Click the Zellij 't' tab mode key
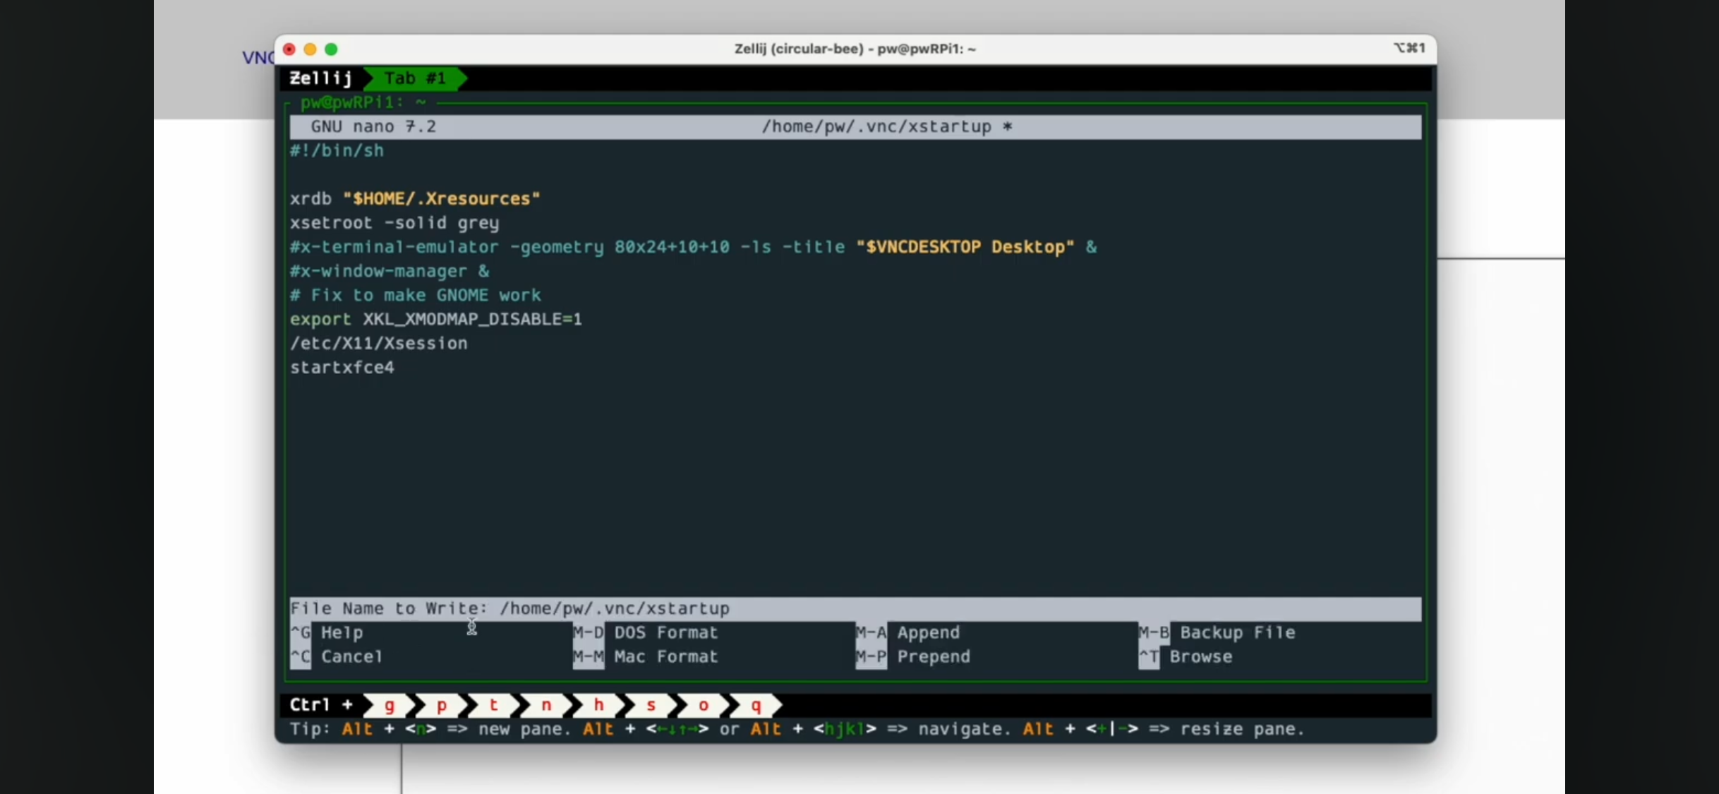Image resolution: width=1719 pixels, height=794 pixels. (x=494, y=705)
